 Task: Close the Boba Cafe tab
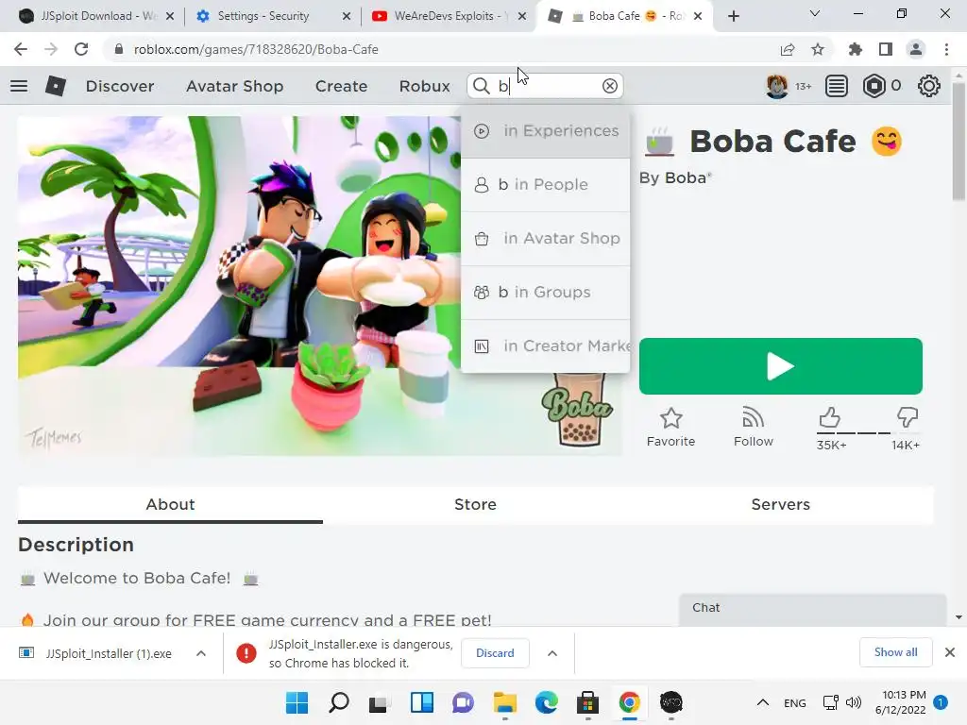pyautogui.click(x=698, y=16)
